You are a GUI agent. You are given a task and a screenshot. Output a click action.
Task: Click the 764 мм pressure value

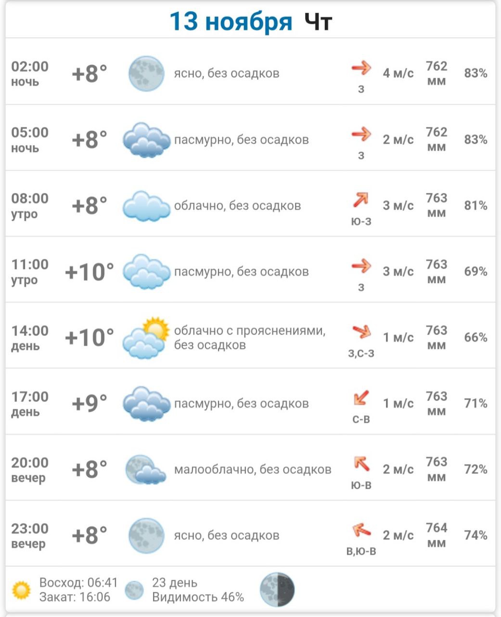tap(437, 535)
